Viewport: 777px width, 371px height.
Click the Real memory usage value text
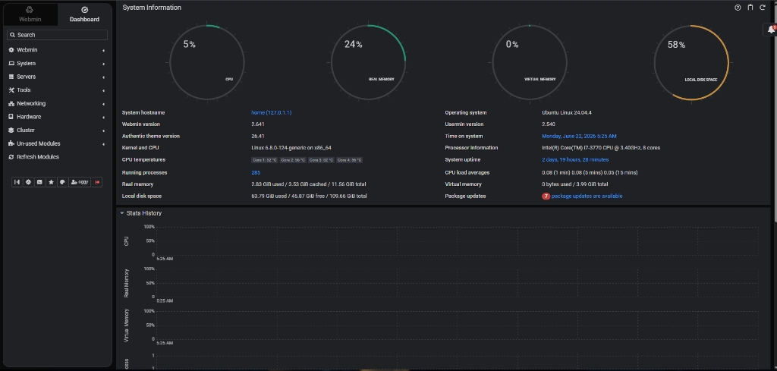309,184
